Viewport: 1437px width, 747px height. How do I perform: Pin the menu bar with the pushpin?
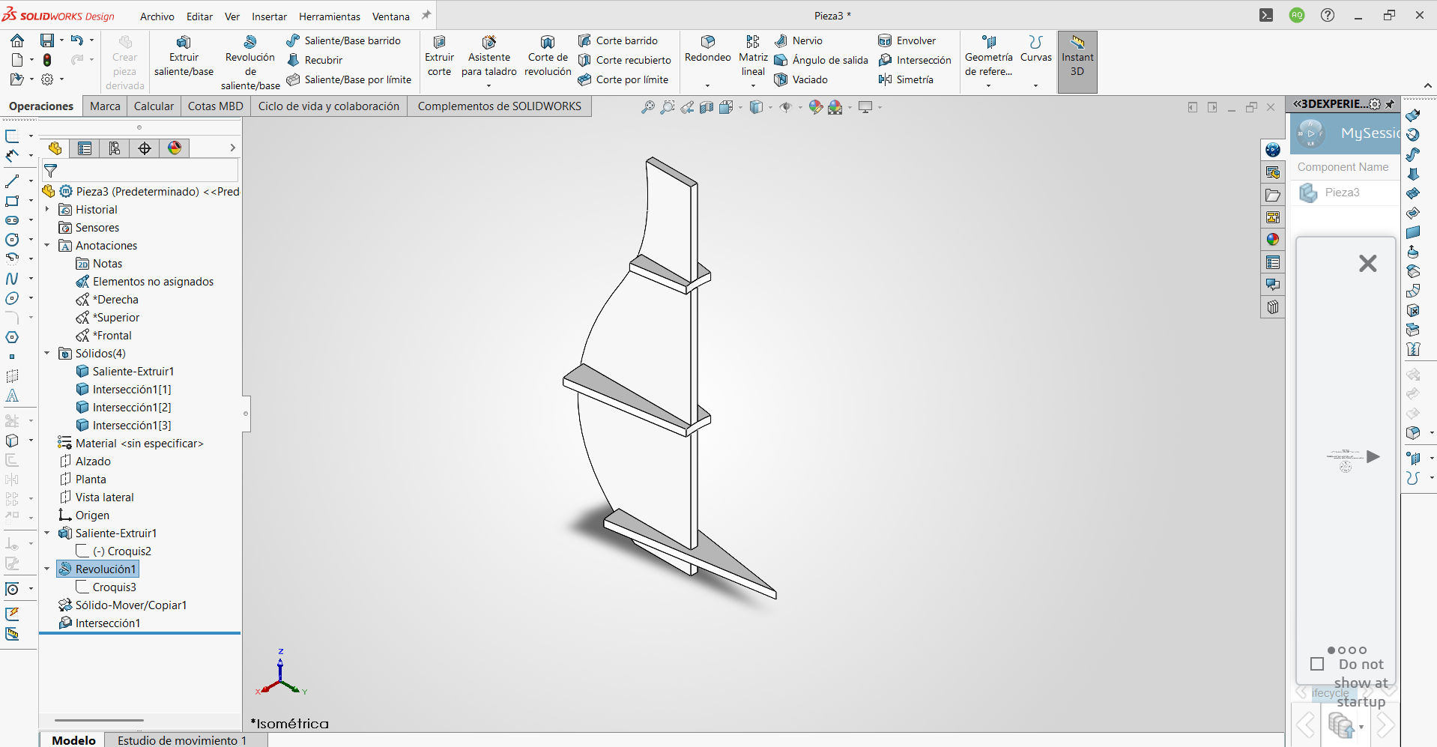coord(426,16)
